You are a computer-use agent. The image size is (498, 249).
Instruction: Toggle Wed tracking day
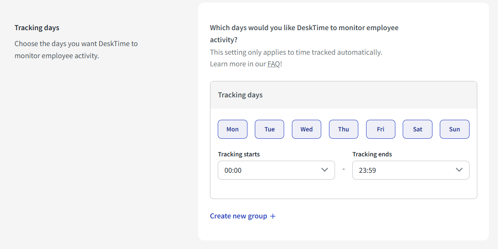(307, 129)
